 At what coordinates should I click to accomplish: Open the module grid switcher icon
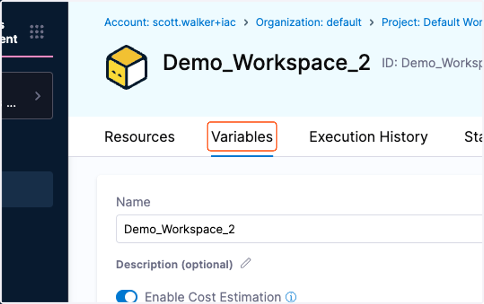tap(37, 32)
